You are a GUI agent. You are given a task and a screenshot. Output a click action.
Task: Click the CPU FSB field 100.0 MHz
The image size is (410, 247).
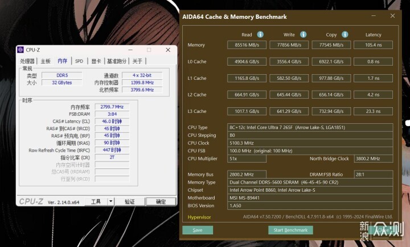(x=310, y=151)
